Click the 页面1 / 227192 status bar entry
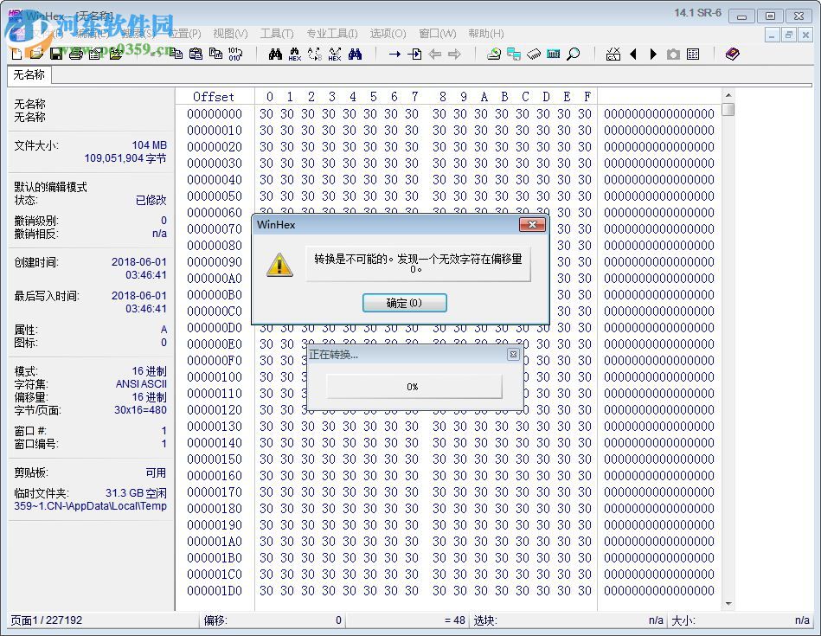 point(47,620)
